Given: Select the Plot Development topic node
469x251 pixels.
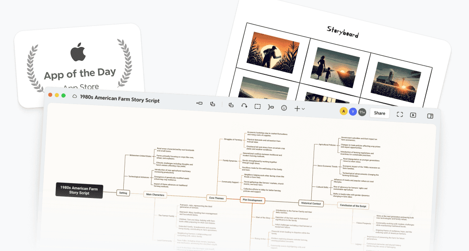Looking at the screenshot, I should coord(253,200).
